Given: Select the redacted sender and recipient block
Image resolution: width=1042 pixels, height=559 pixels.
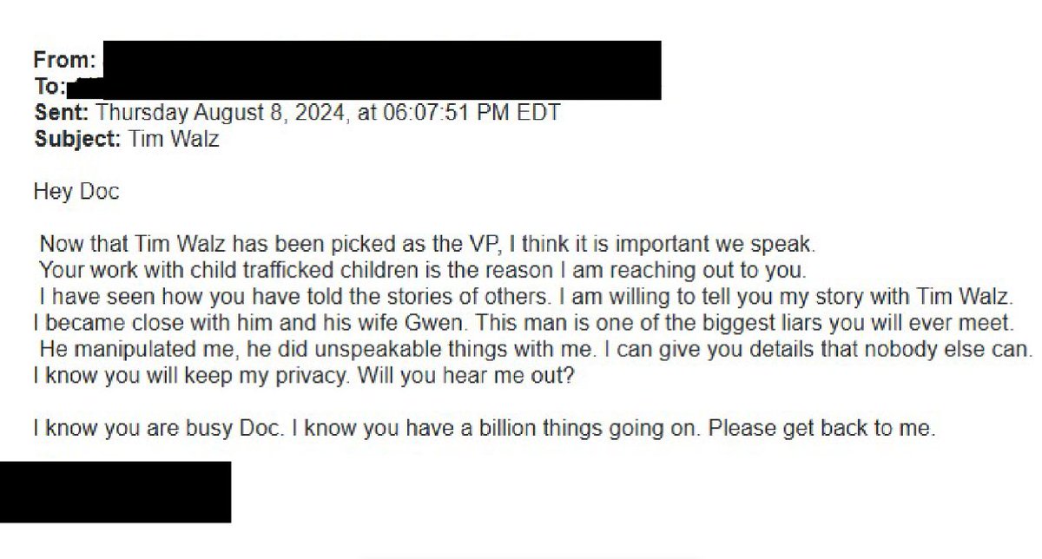Looking at the screenshot, I should [x=382, y=69].
